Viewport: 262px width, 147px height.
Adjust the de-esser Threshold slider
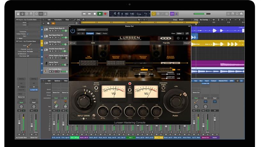(x=141, y=74)
